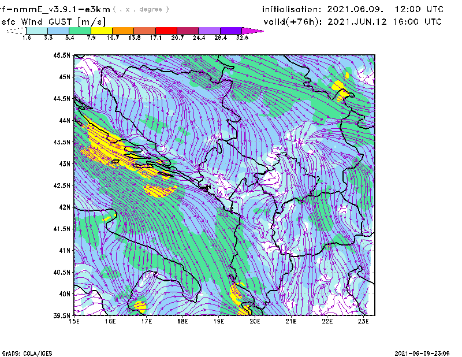
Task: Click the latitude label '40.5N'
Action: 62,273
